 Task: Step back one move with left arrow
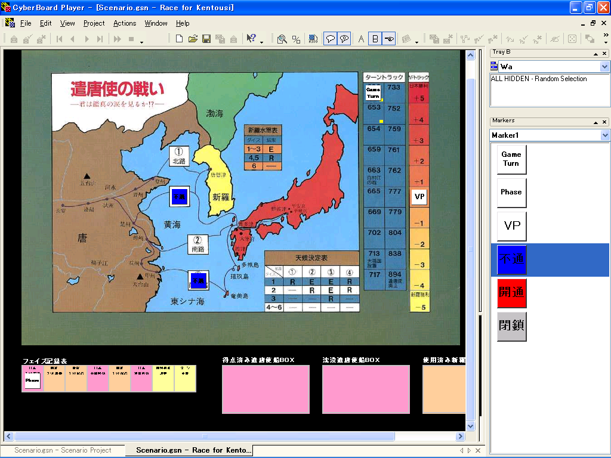[x=72, y=39]
